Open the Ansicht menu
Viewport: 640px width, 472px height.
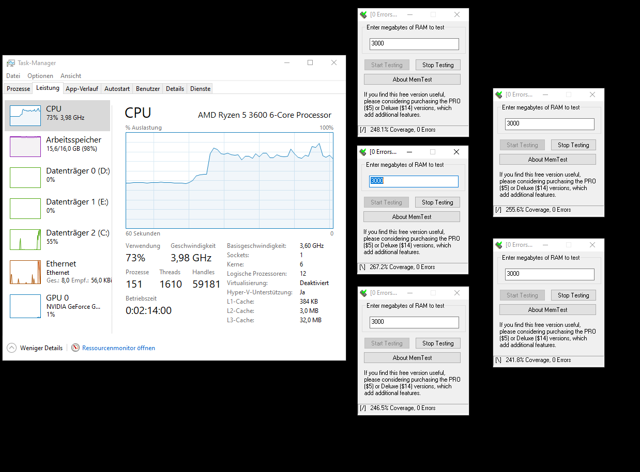click(x=71, y=76)
